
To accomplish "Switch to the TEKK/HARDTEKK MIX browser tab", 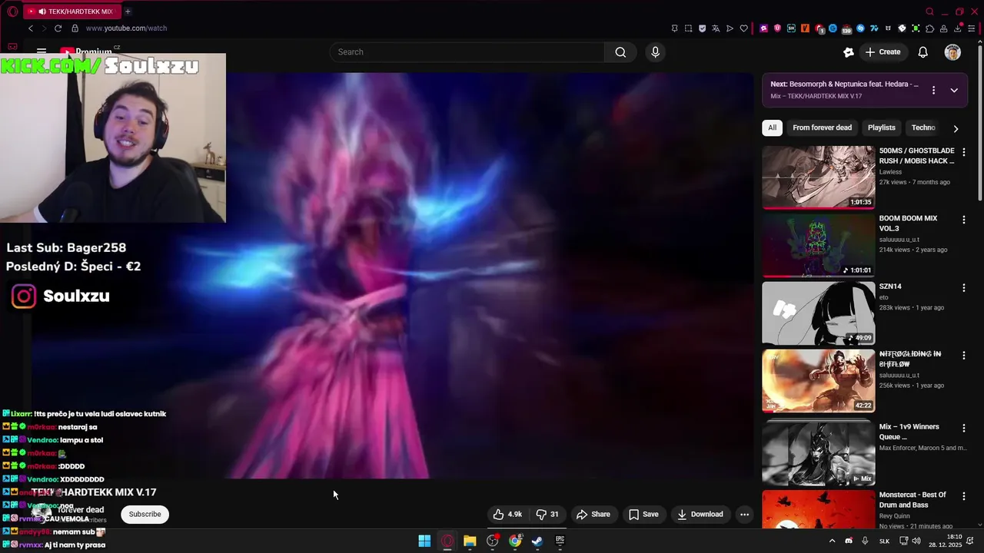I will tap(71, 12).
